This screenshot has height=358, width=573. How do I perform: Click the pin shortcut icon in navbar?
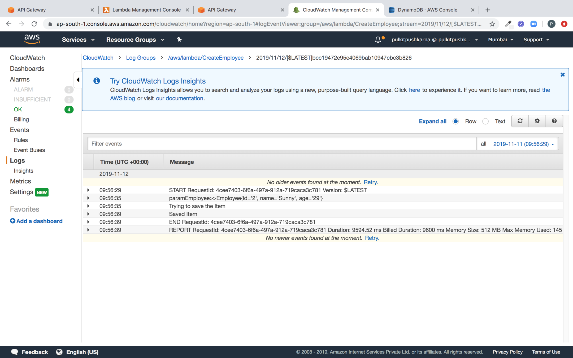tap(179, 40)
